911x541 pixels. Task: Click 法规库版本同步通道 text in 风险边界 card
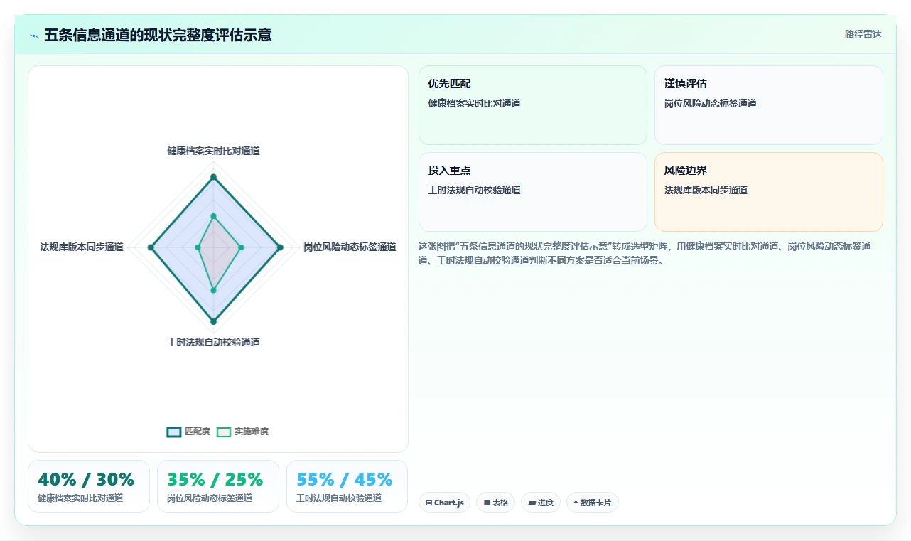[x=706, y=190]
